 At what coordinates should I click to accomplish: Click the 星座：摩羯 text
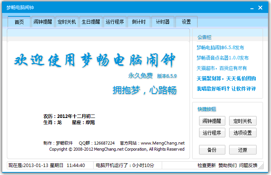click(83, 123)
